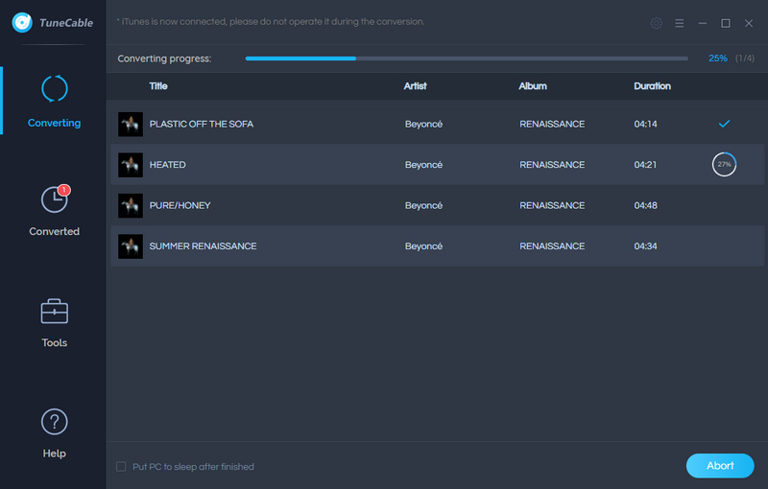Close the TuneCable window
768x489 pixels.
coord(749,23)
